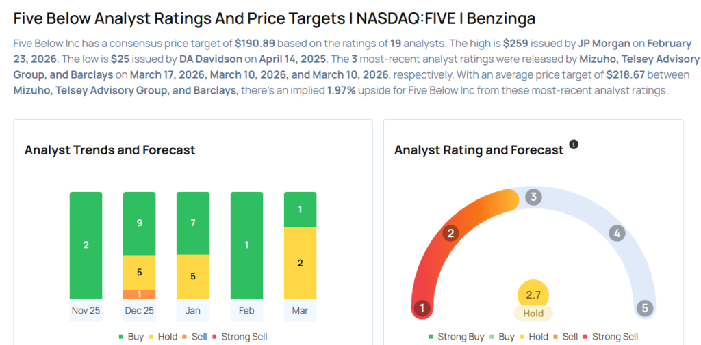This screenshot has height=345, width=701.
Task: Click gauge marker number 1
Action: coord(422,308)
